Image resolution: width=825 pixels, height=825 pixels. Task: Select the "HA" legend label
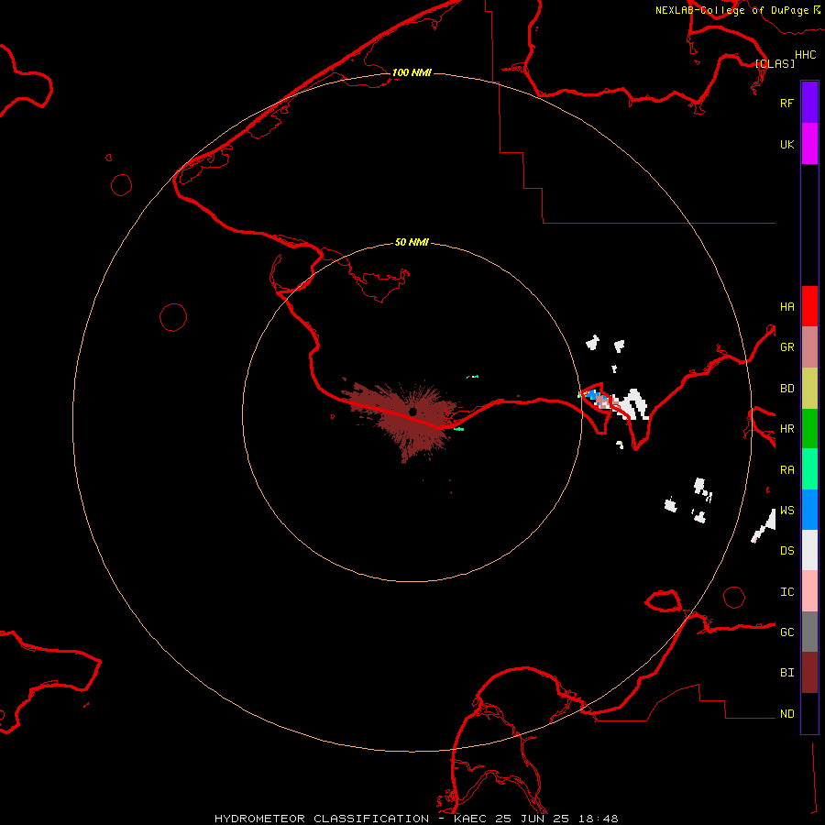[x=786, y=307]
